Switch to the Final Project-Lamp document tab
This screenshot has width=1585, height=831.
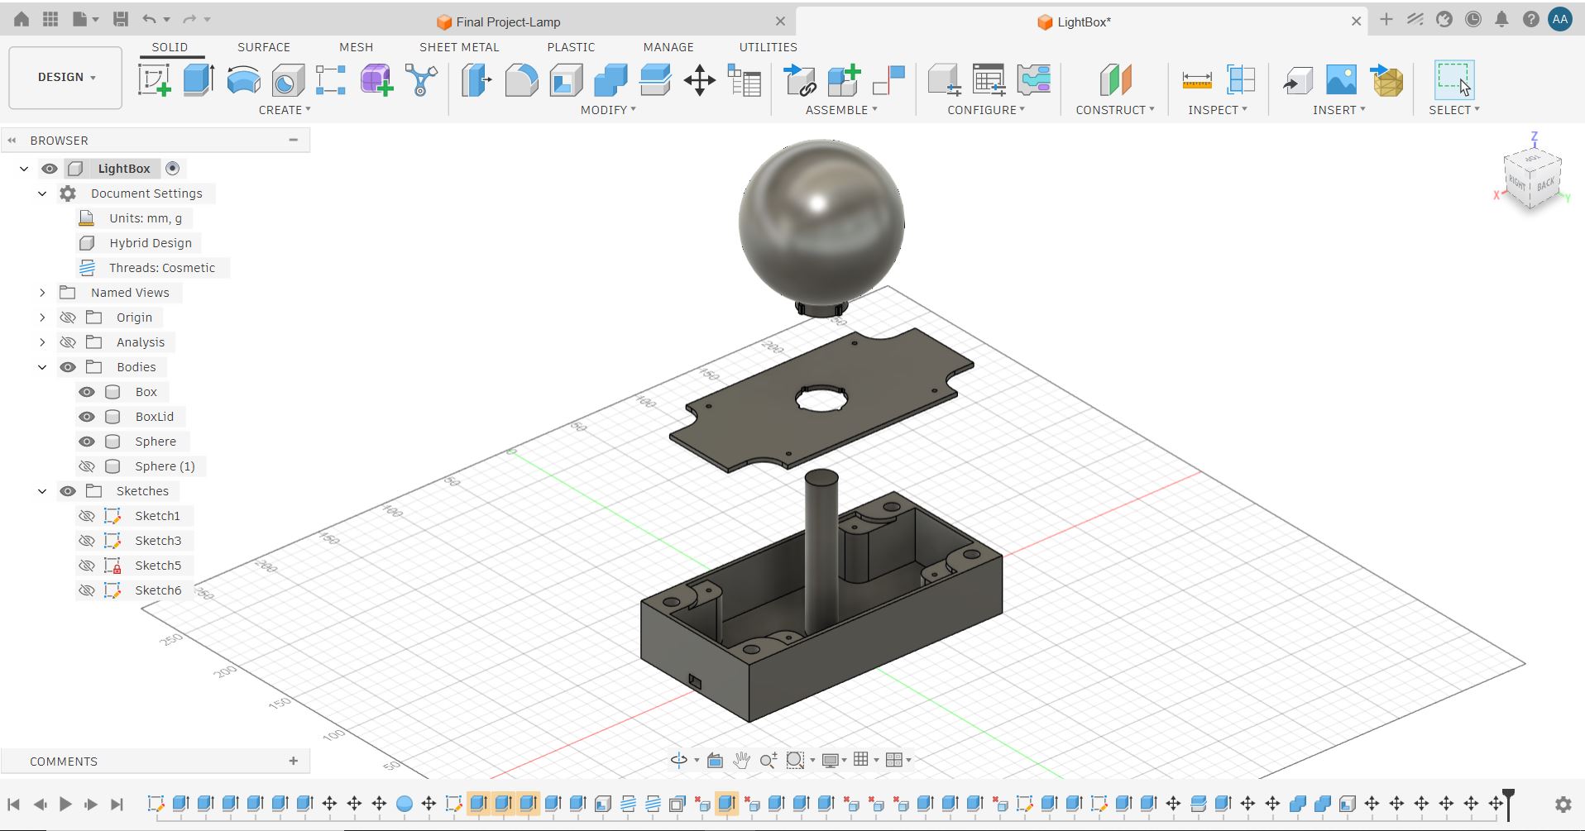pyautogui.click(x=508, y=22)
